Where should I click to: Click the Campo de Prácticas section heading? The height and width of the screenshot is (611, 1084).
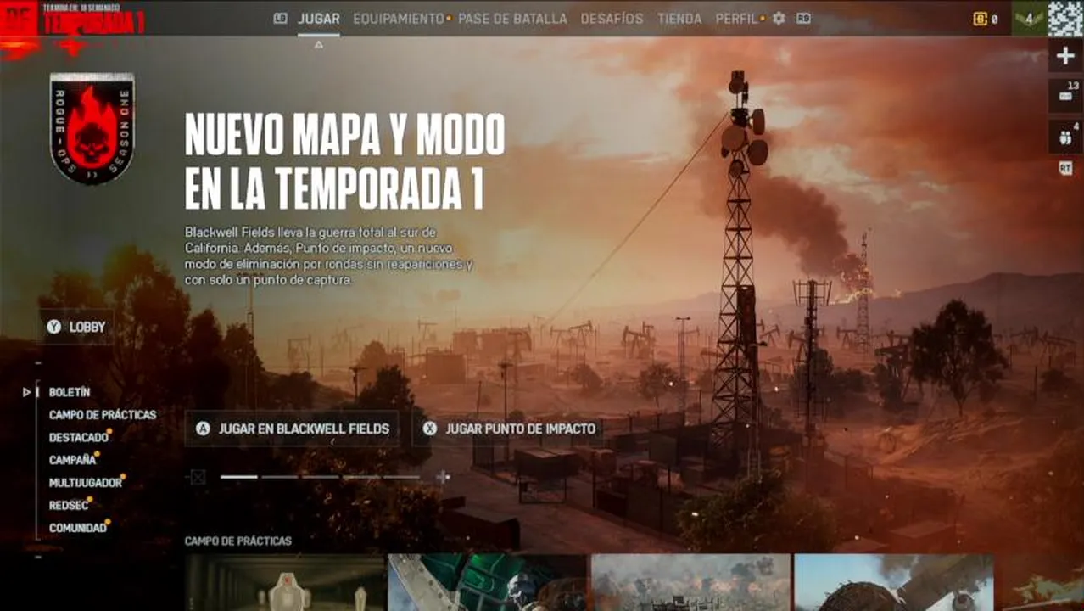238,541
